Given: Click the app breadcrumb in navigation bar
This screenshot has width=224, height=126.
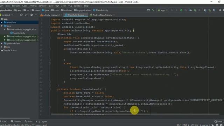Looking at the screenshot, I should tap(18, 10).
